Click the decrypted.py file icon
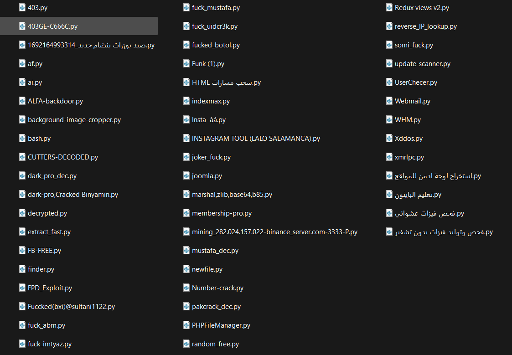Screen dimensions: 512x355 [x=22, y=213]
